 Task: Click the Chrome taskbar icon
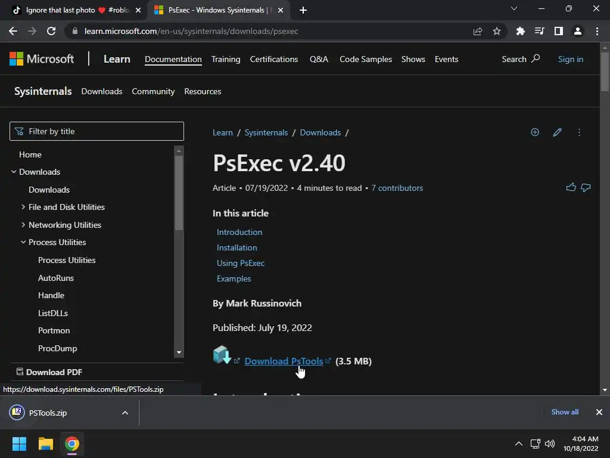click(x=72, y=444)
